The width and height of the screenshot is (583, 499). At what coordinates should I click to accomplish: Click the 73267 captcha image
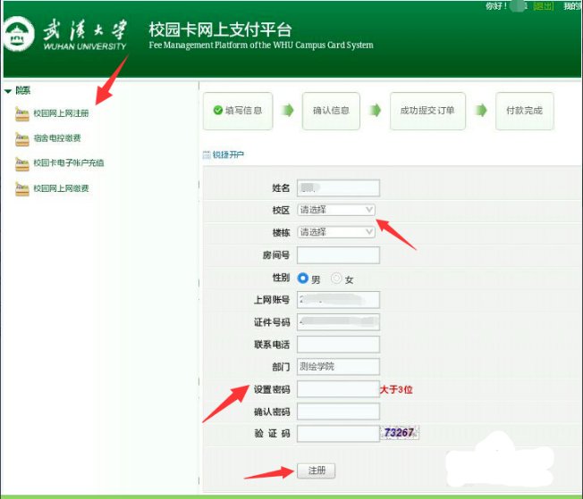400,433
